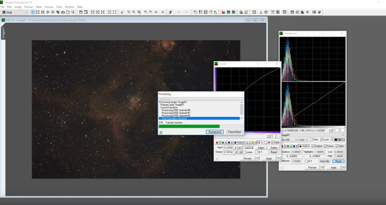This screenshot has height=205, width=386.
Task: Click the four-color pinwheel channels icon
Action: (x=233, y=12)
